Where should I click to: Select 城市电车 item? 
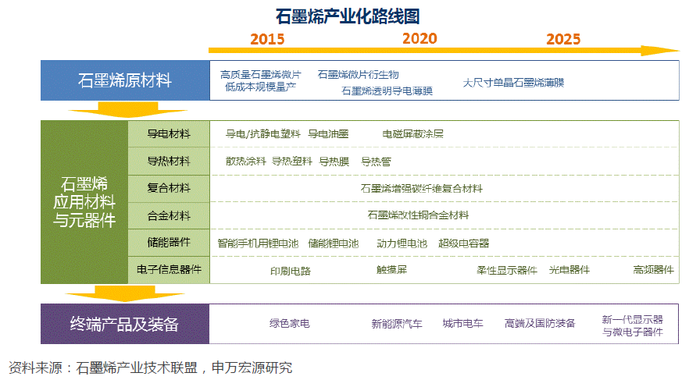[462, 323]
